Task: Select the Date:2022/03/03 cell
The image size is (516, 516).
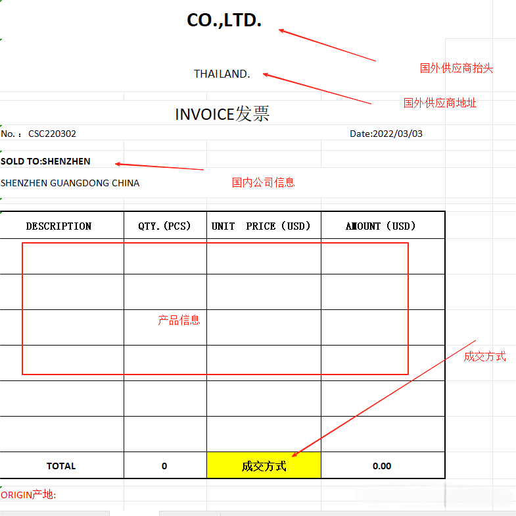Action: (x=386, y=134)
